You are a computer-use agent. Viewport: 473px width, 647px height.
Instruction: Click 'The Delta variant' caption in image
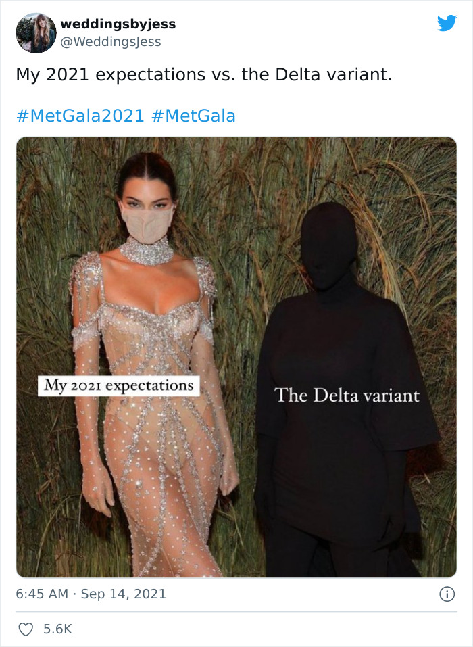(347, 396)
